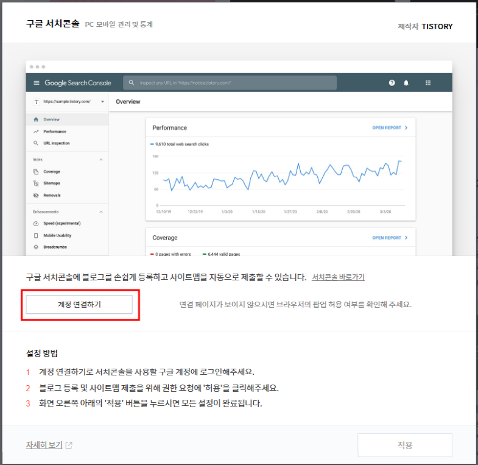Click the Coverage OPEN REPORT chevron arrow
This screenshot has width=478, height=465.
pyautogui.click(x=406, y=238)
